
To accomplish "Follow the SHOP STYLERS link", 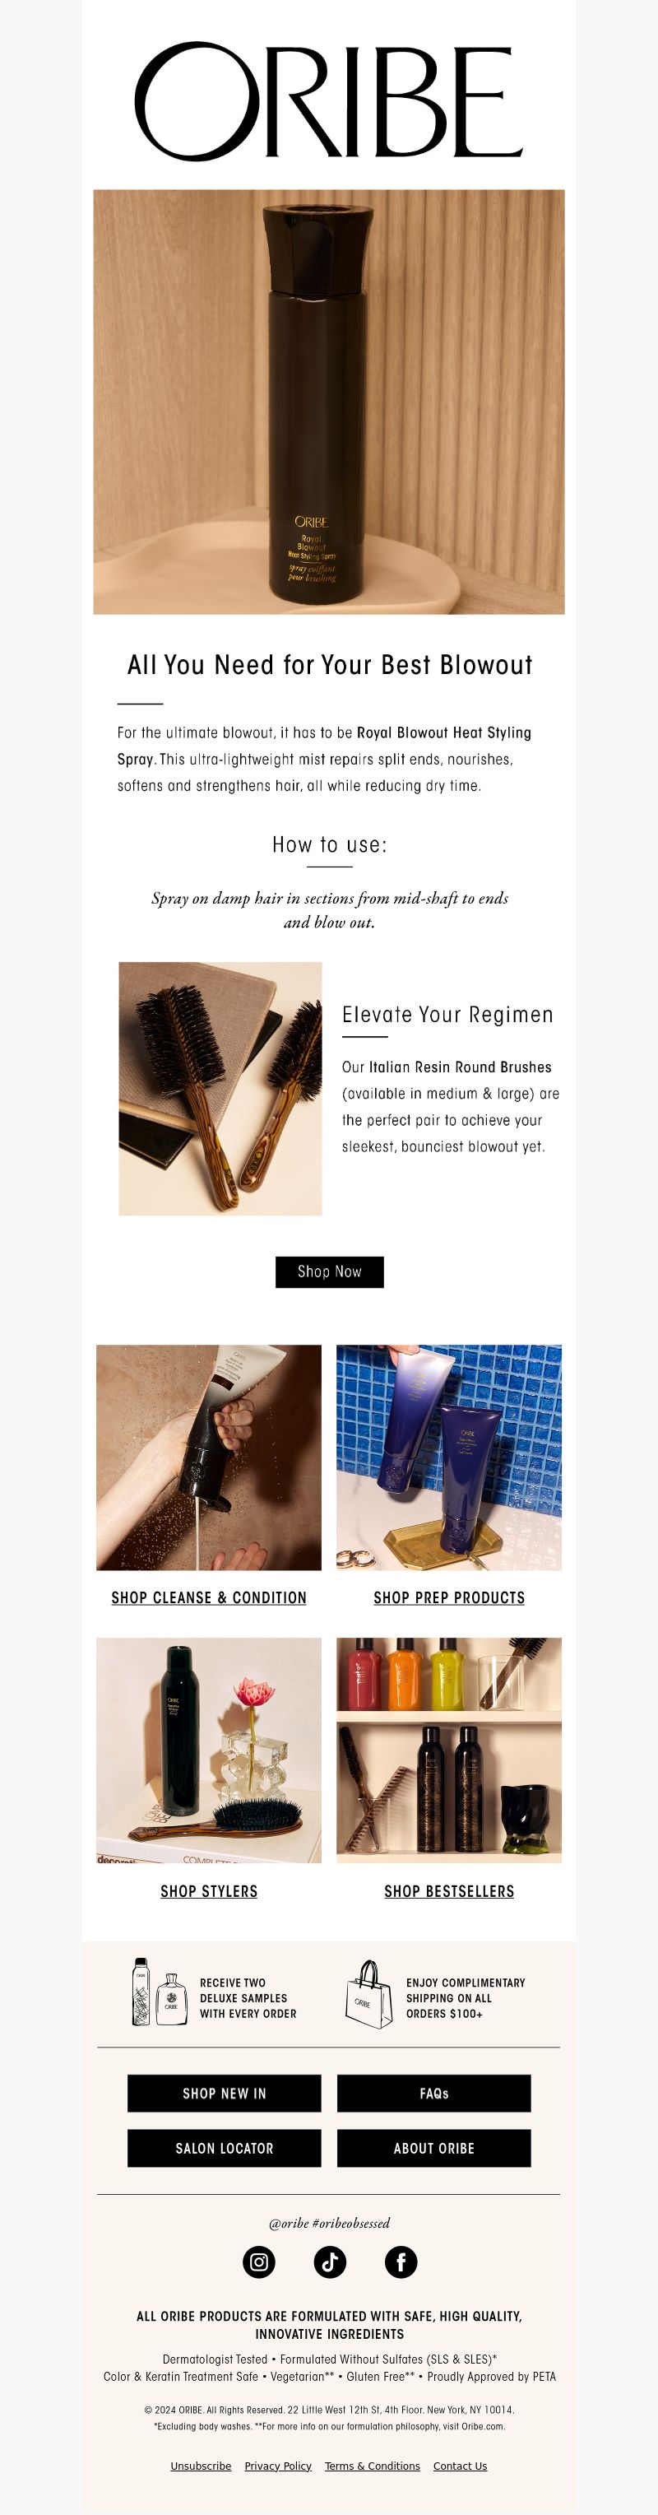I will click(x=209, y=1891).
